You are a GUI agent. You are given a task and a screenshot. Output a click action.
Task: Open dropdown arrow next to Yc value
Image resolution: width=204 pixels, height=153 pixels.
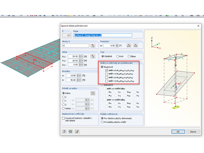click(x=82, y=61)
